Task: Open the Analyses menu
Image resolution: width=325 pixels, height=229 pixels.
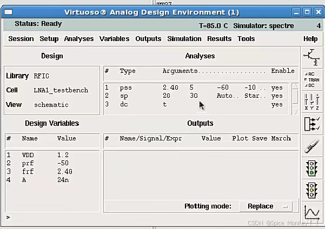Action: pyautogui.click(x=79, y=39)
